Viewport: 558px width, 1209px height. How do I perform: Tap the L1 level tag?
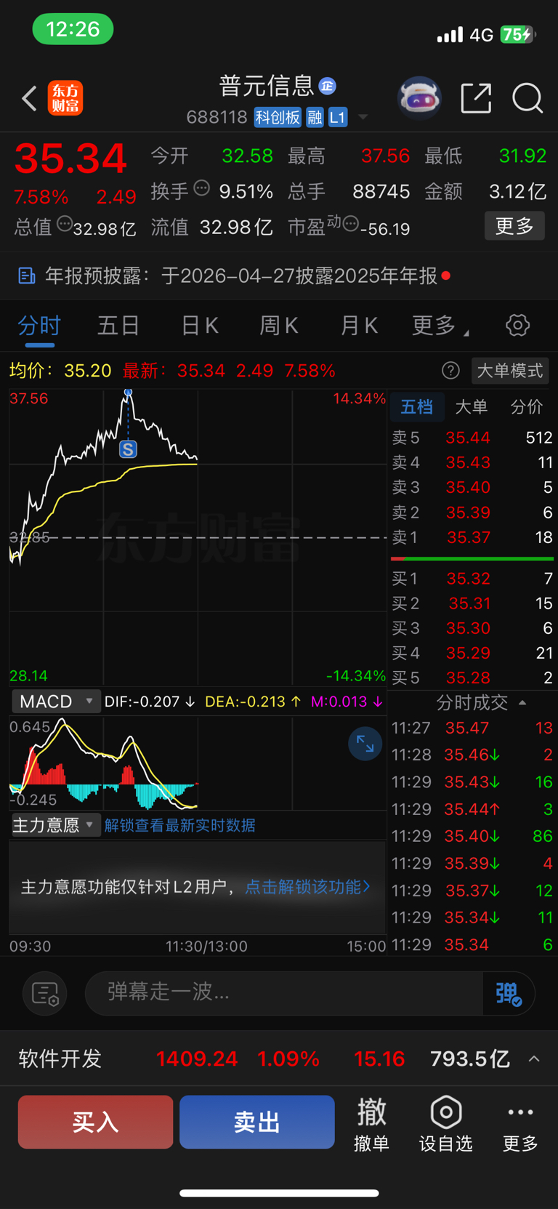tap(338, 118)
